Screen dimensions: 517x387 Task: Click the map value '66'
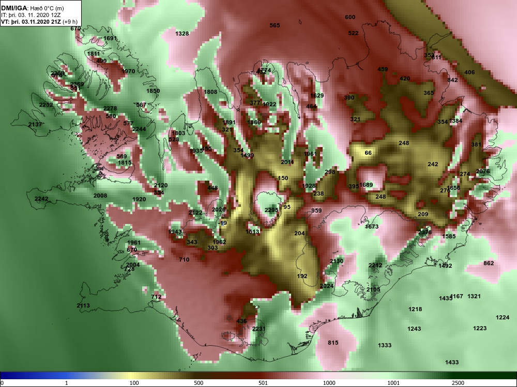point(368,153)
